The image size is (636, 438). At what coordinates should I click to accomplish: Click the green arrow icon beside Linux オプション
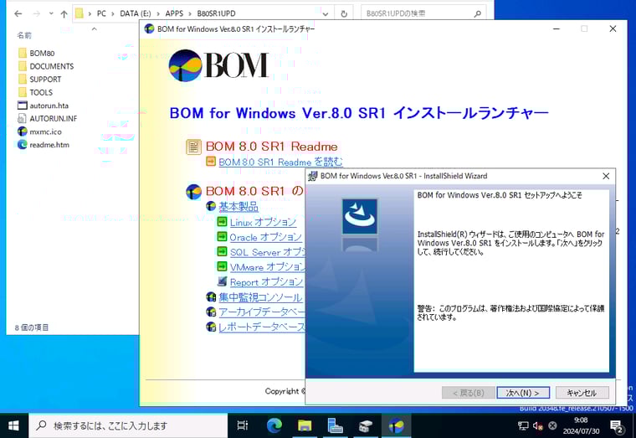click(x=222, y=222)
